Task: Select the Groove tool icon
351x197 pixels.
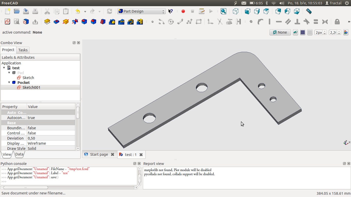Action: click(75, 22)
